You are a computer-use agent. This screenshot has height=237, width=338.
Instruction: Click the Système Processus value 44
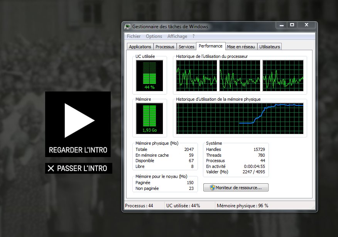tap(263, 161)
